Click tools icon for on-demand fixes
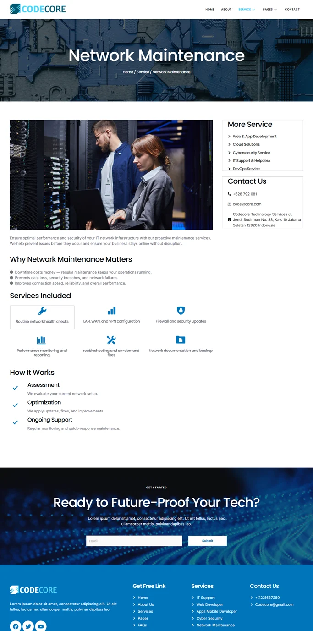 [x=111, y=340]
